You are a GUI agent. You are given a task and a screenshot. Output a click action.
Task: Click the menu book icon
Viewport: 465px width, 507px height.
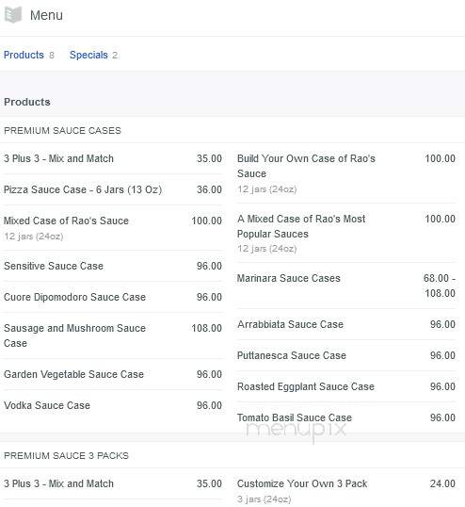[x=13, y=15]
